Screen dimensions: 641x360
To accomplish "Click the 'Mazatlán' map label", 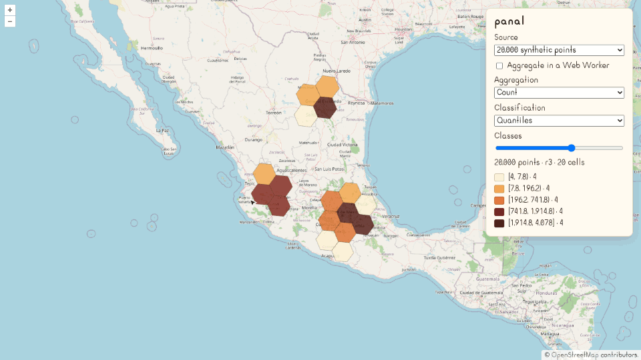I will [x=225, y=147].
